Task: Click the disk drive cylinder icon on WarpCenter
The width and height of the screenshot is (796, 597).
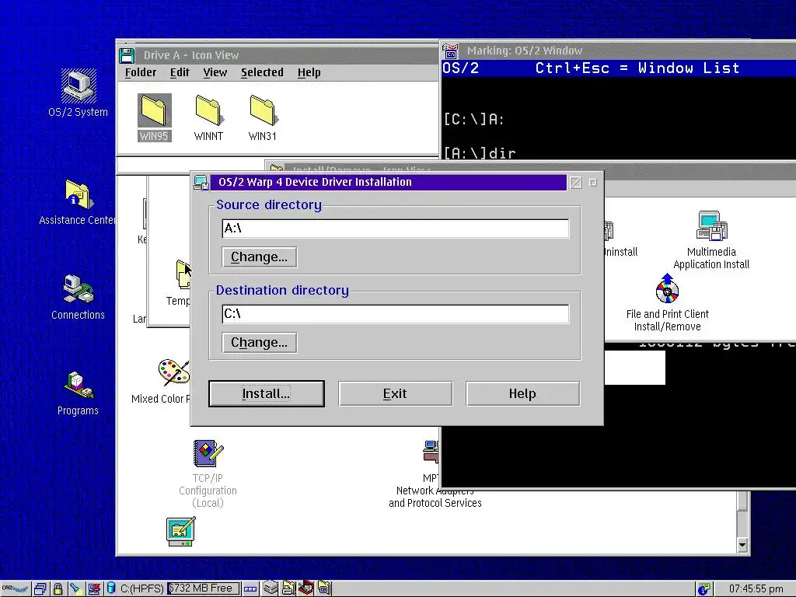Action: click(x=110, y=589)
